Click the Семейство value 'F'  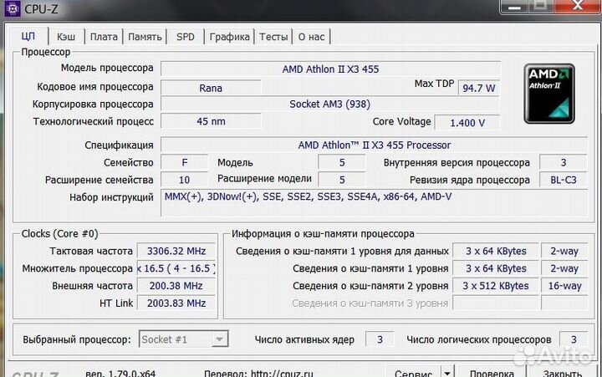(184, 162)
